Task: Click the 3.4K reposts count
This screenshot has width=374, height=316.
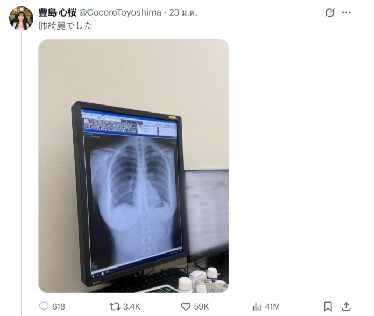Action: click(x=131, y=306)
